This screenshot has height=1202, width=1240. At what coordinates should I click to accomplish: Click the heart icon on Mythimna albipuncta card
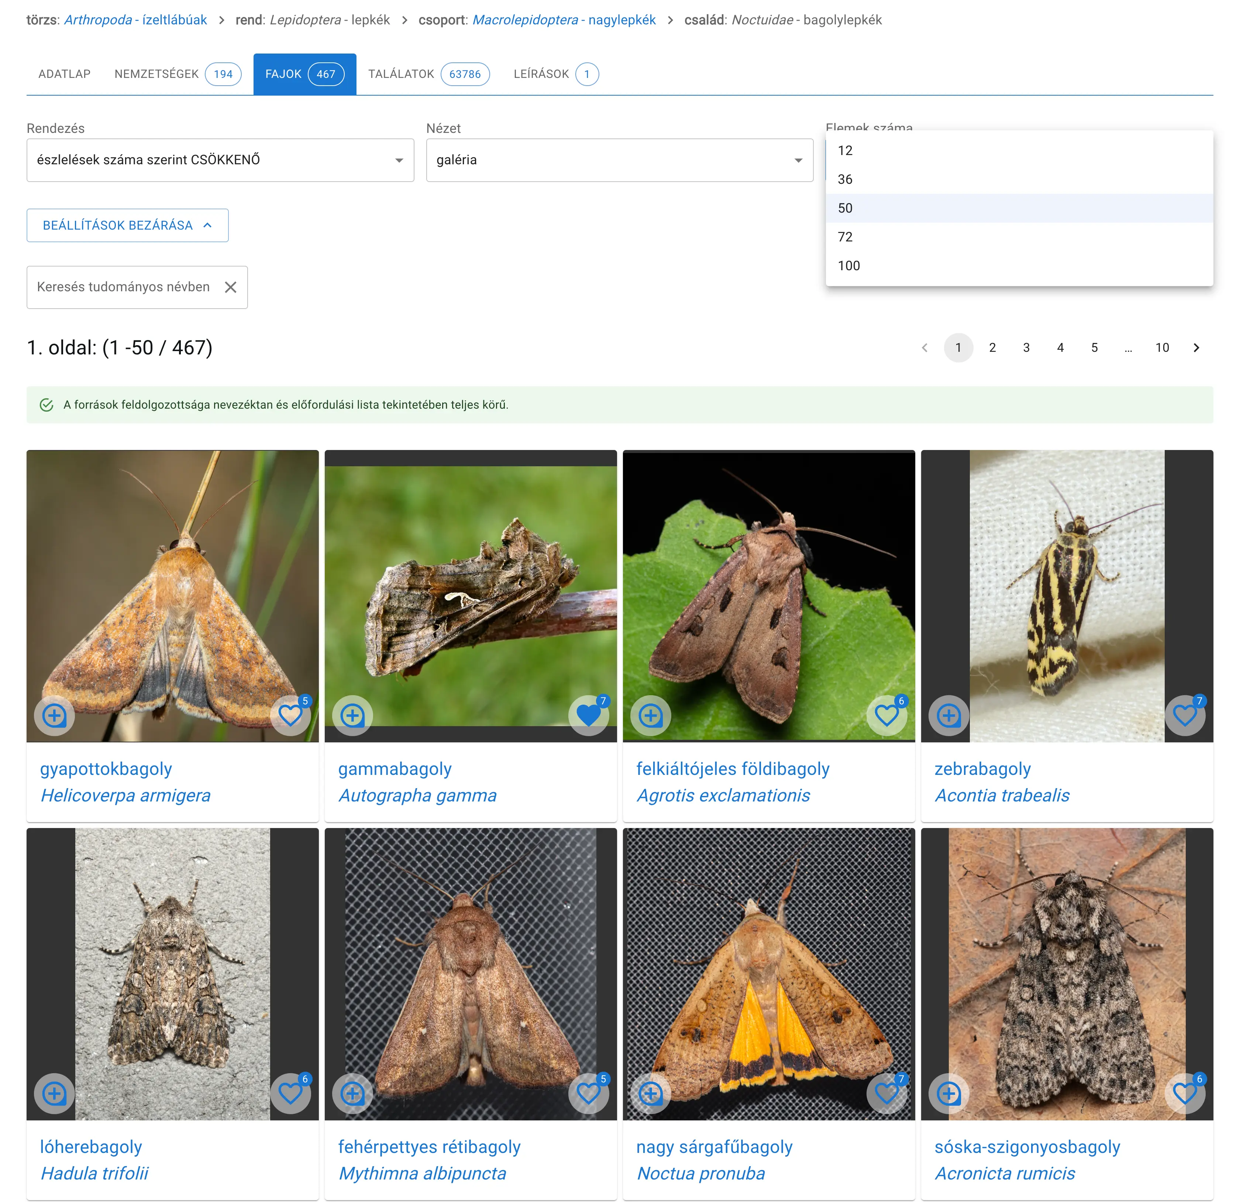pyautogui.click(x=588, y=1093)
